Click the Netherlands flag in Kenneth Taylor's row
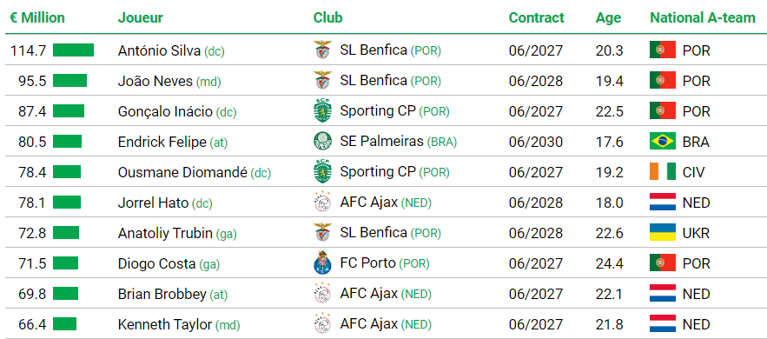The height and width of the screenshot is (339, 767). [x=663, y=324]
